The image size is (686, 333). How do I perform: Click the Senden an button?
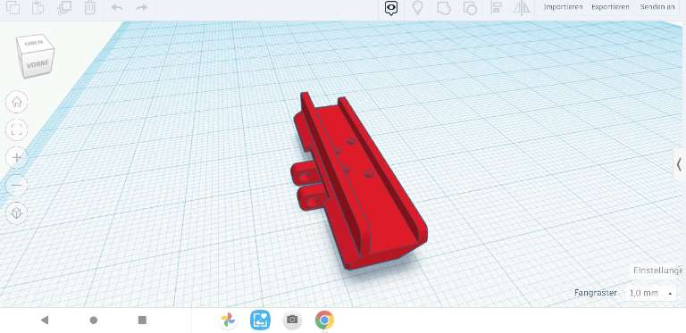click(657, 7)
